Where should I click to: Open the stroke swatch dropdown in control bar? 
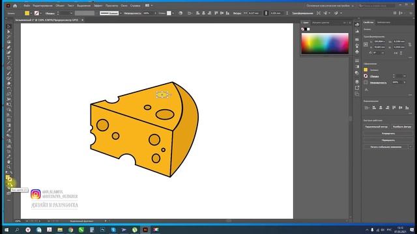40,13
